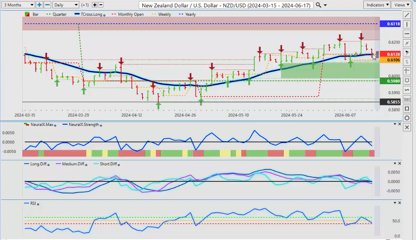Pick the crosshair drawing tool
The width and height of the screenshot is (416, 240).
click(407, 71)
